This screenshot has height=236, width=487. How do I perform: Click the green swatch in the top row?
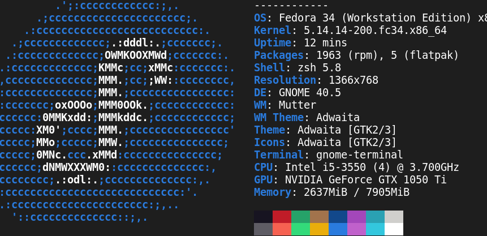[301, 217]
